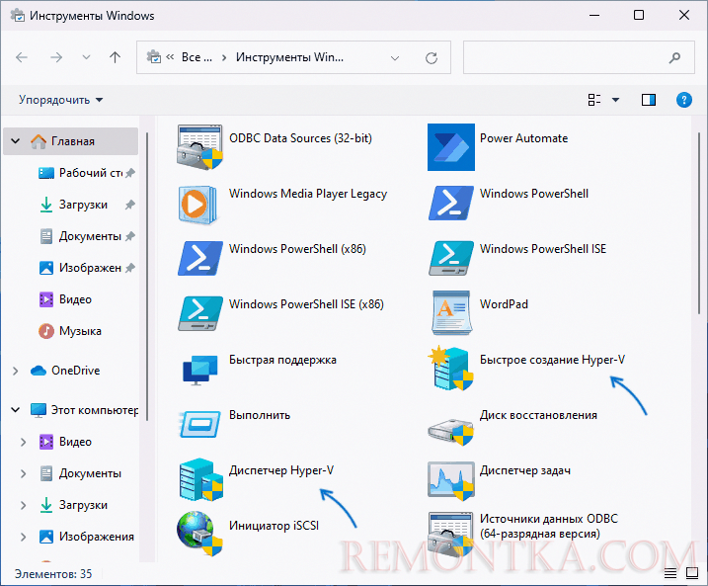
Task: Expand Документы under Этот компьютер
Action: click(x=23, y=473)
